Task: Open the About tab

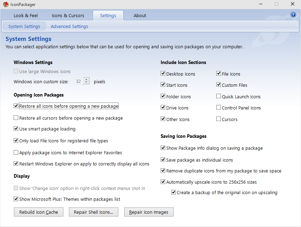Action: click(x=140, y=15)
